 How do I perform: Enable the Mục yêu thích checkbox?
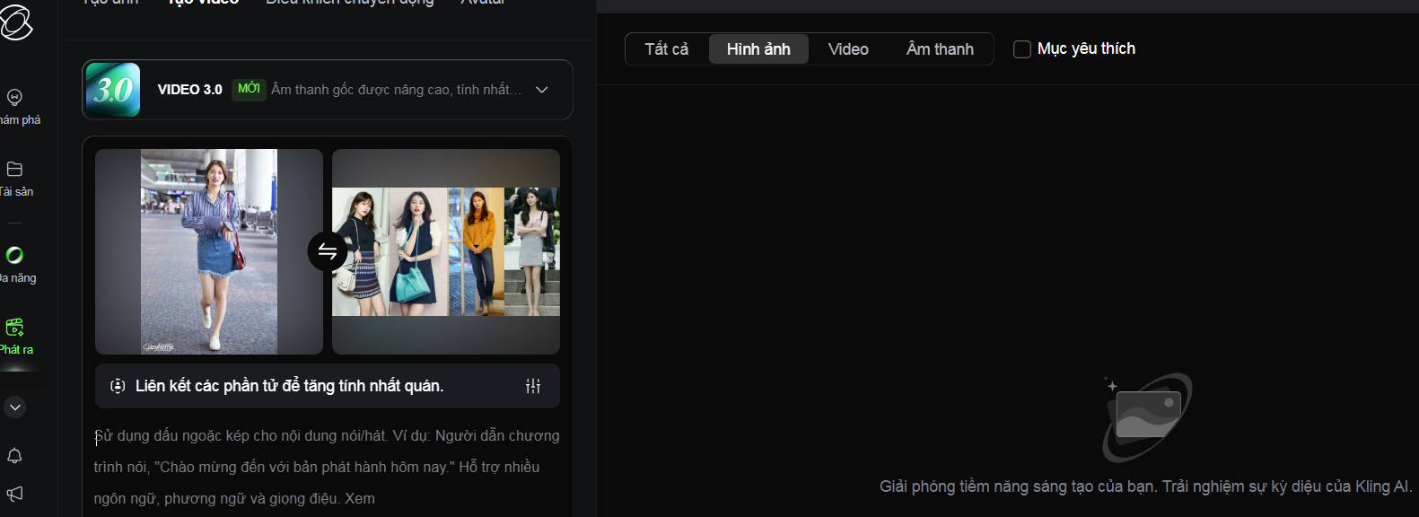point(1022,49)
